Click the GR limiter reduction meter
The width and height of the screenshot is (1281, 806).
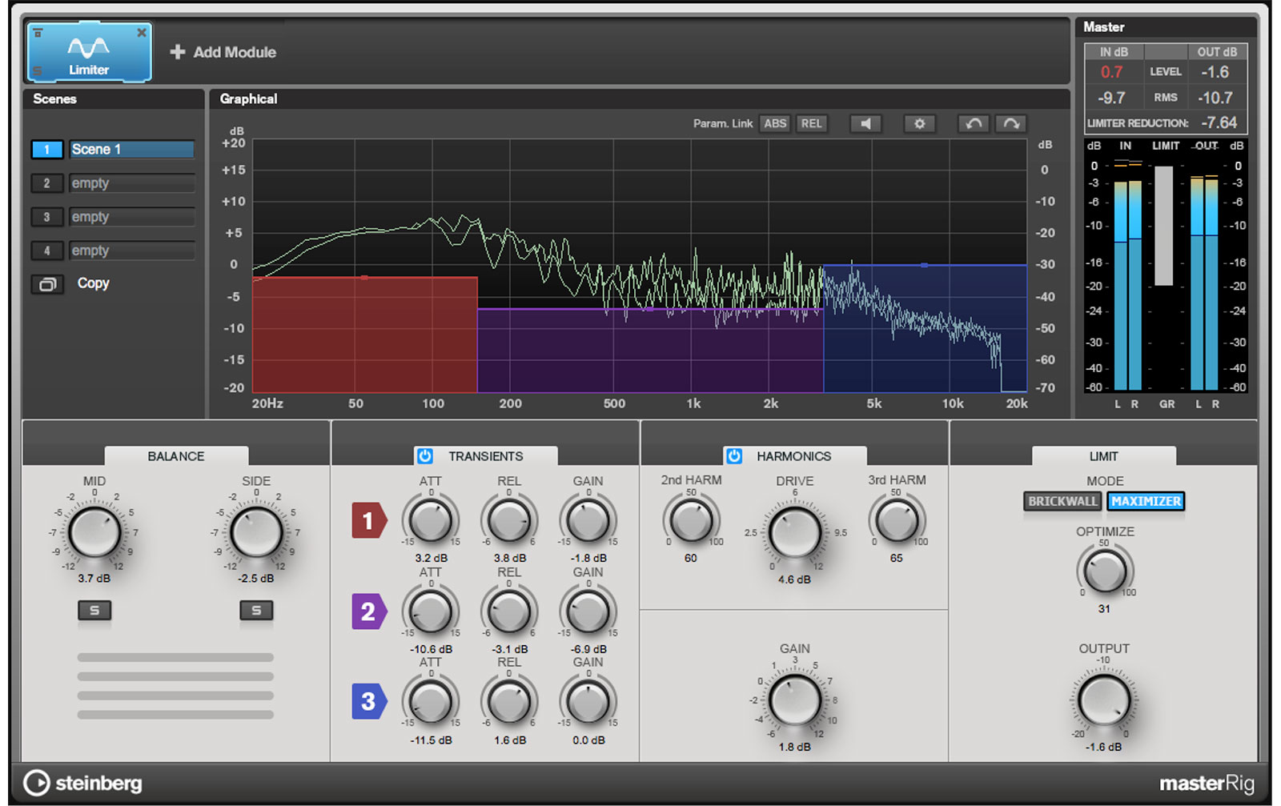[1164, 226]
